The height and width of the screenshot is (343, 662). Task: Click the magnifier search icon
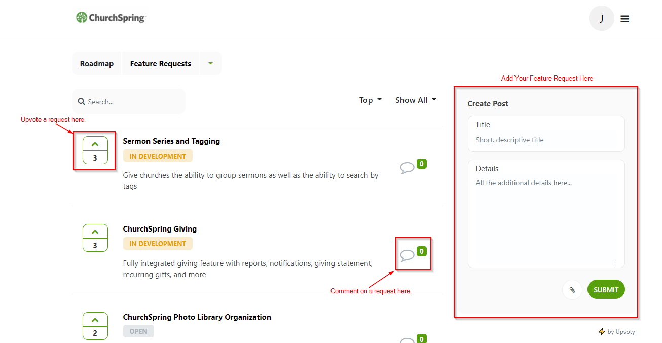click(81, 101)
